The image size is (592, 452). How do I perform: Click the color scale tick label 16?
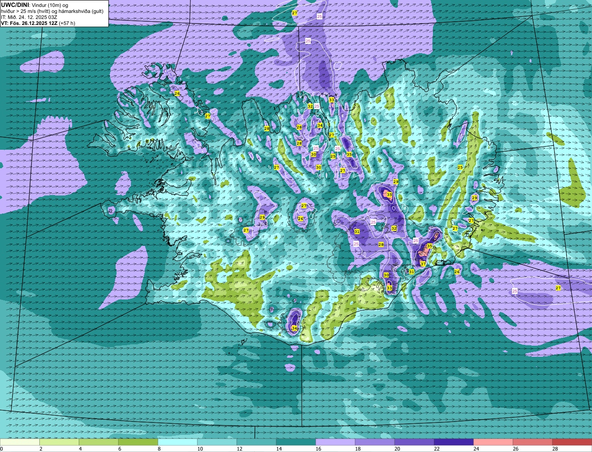pyautogui.click(x=317, y=449)
